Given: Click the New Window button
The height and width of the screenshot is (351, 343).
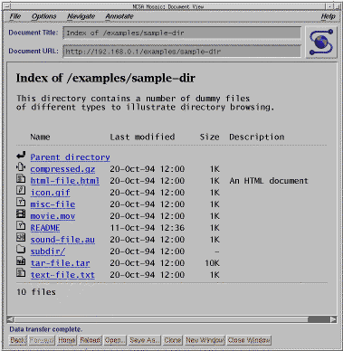Looking at the screenshot, I should pos(205,340).
